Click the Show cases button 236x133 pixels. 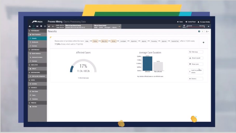pyautogui.click(x=195, y=64)
